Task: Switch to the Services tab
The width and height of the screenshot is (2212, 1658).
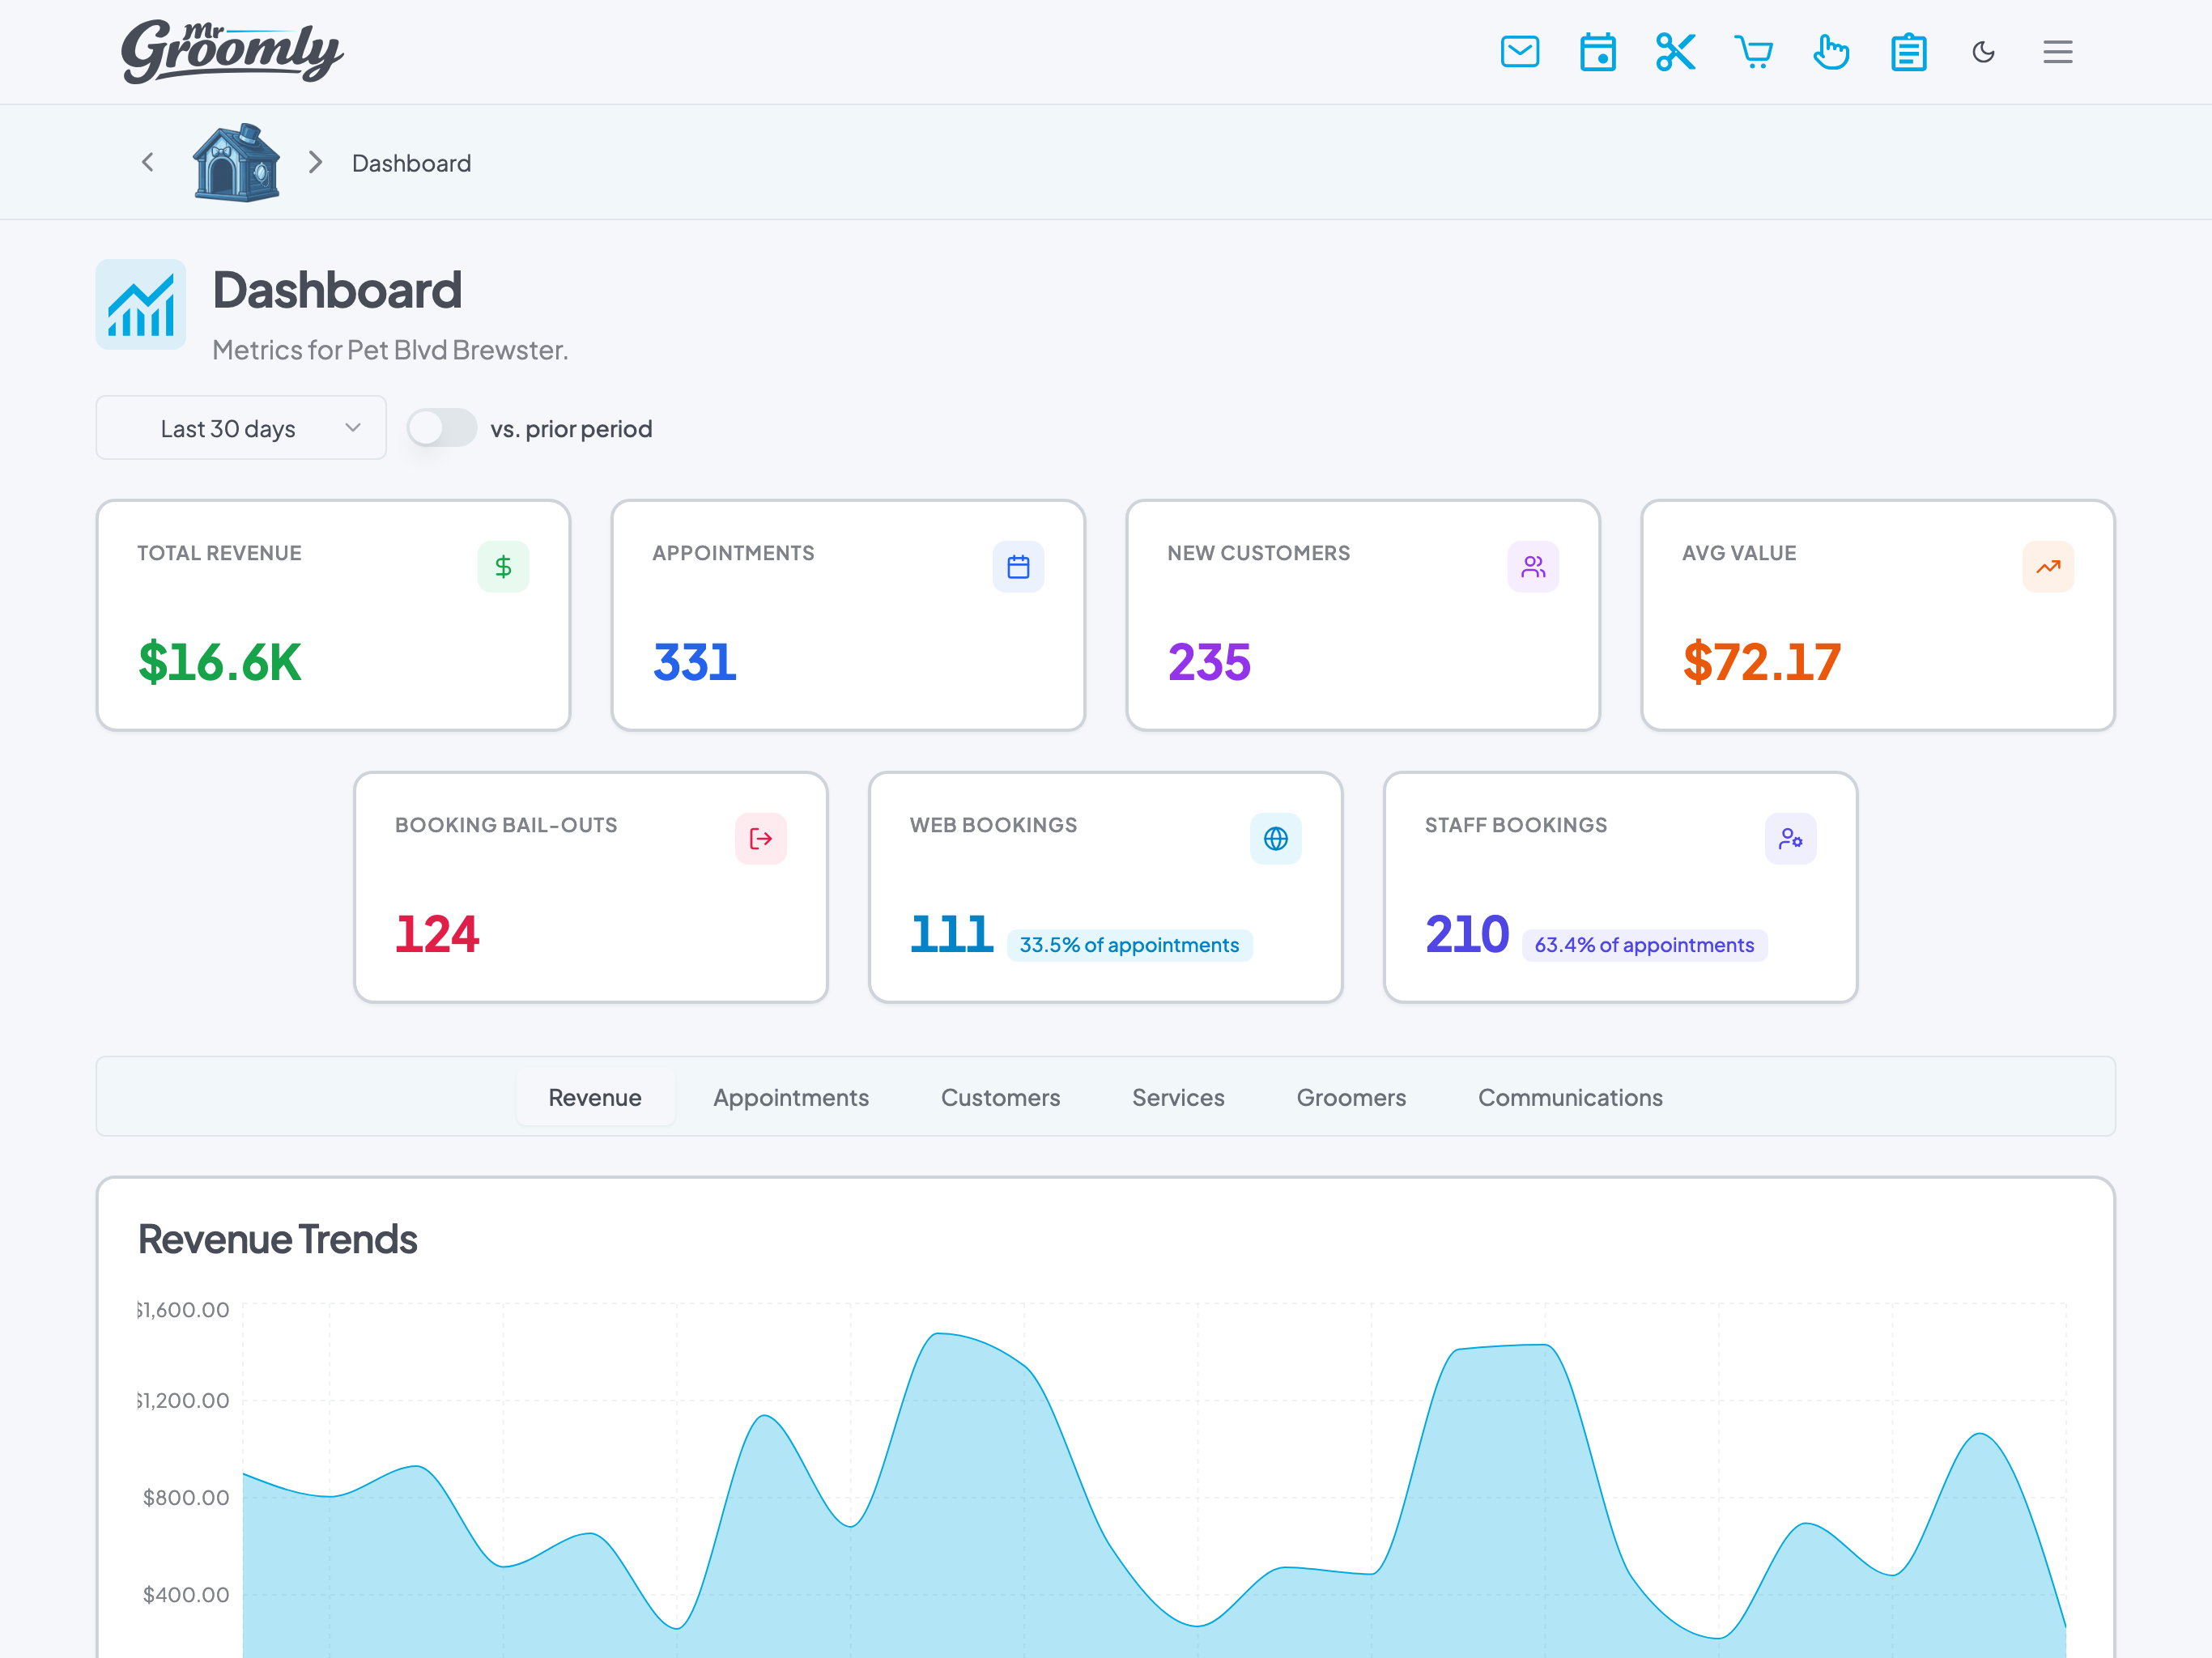Action: coord(1178,1097)
